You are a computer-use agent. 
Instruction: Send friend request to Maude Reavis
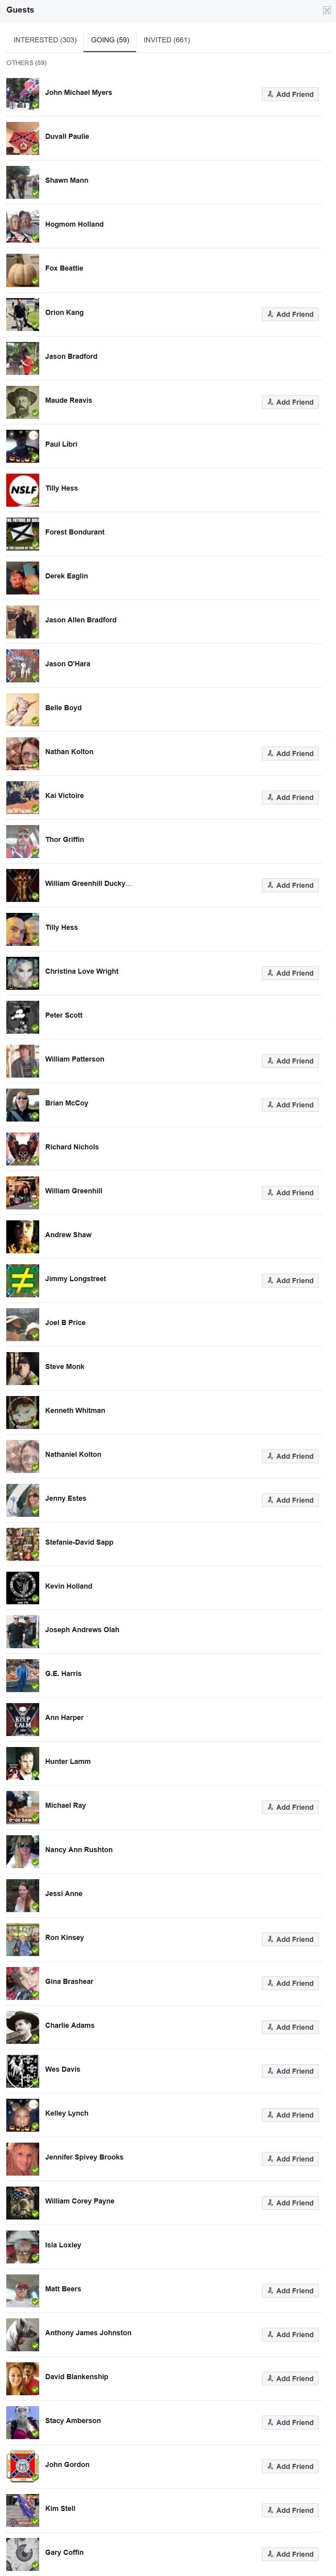pyautogui.click(x=290, y=402)
